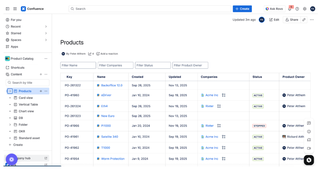Open the Chart view page
The image size is (319, 172).
26,111
